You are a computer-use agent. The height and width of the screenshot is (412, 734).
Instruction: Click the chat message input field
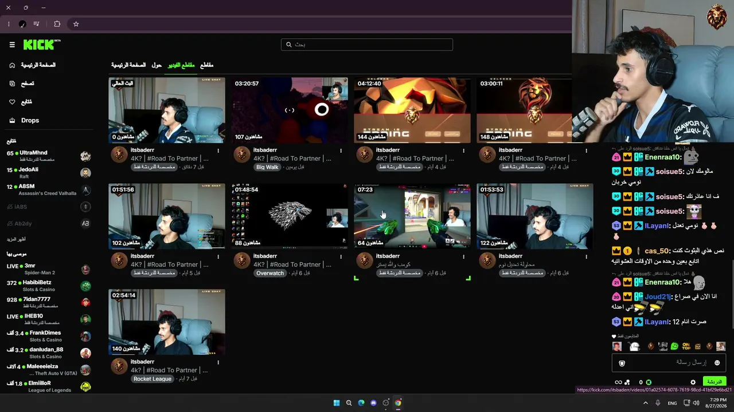[x=669, y=363]
